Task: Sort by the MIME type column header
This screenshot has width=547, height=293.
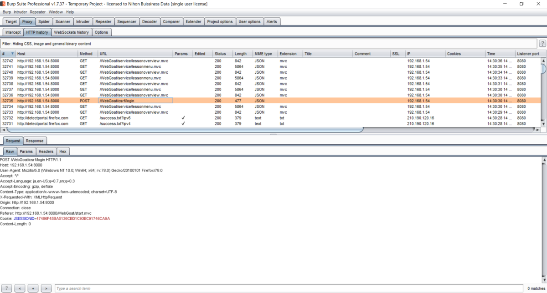Action: point(265,54)
